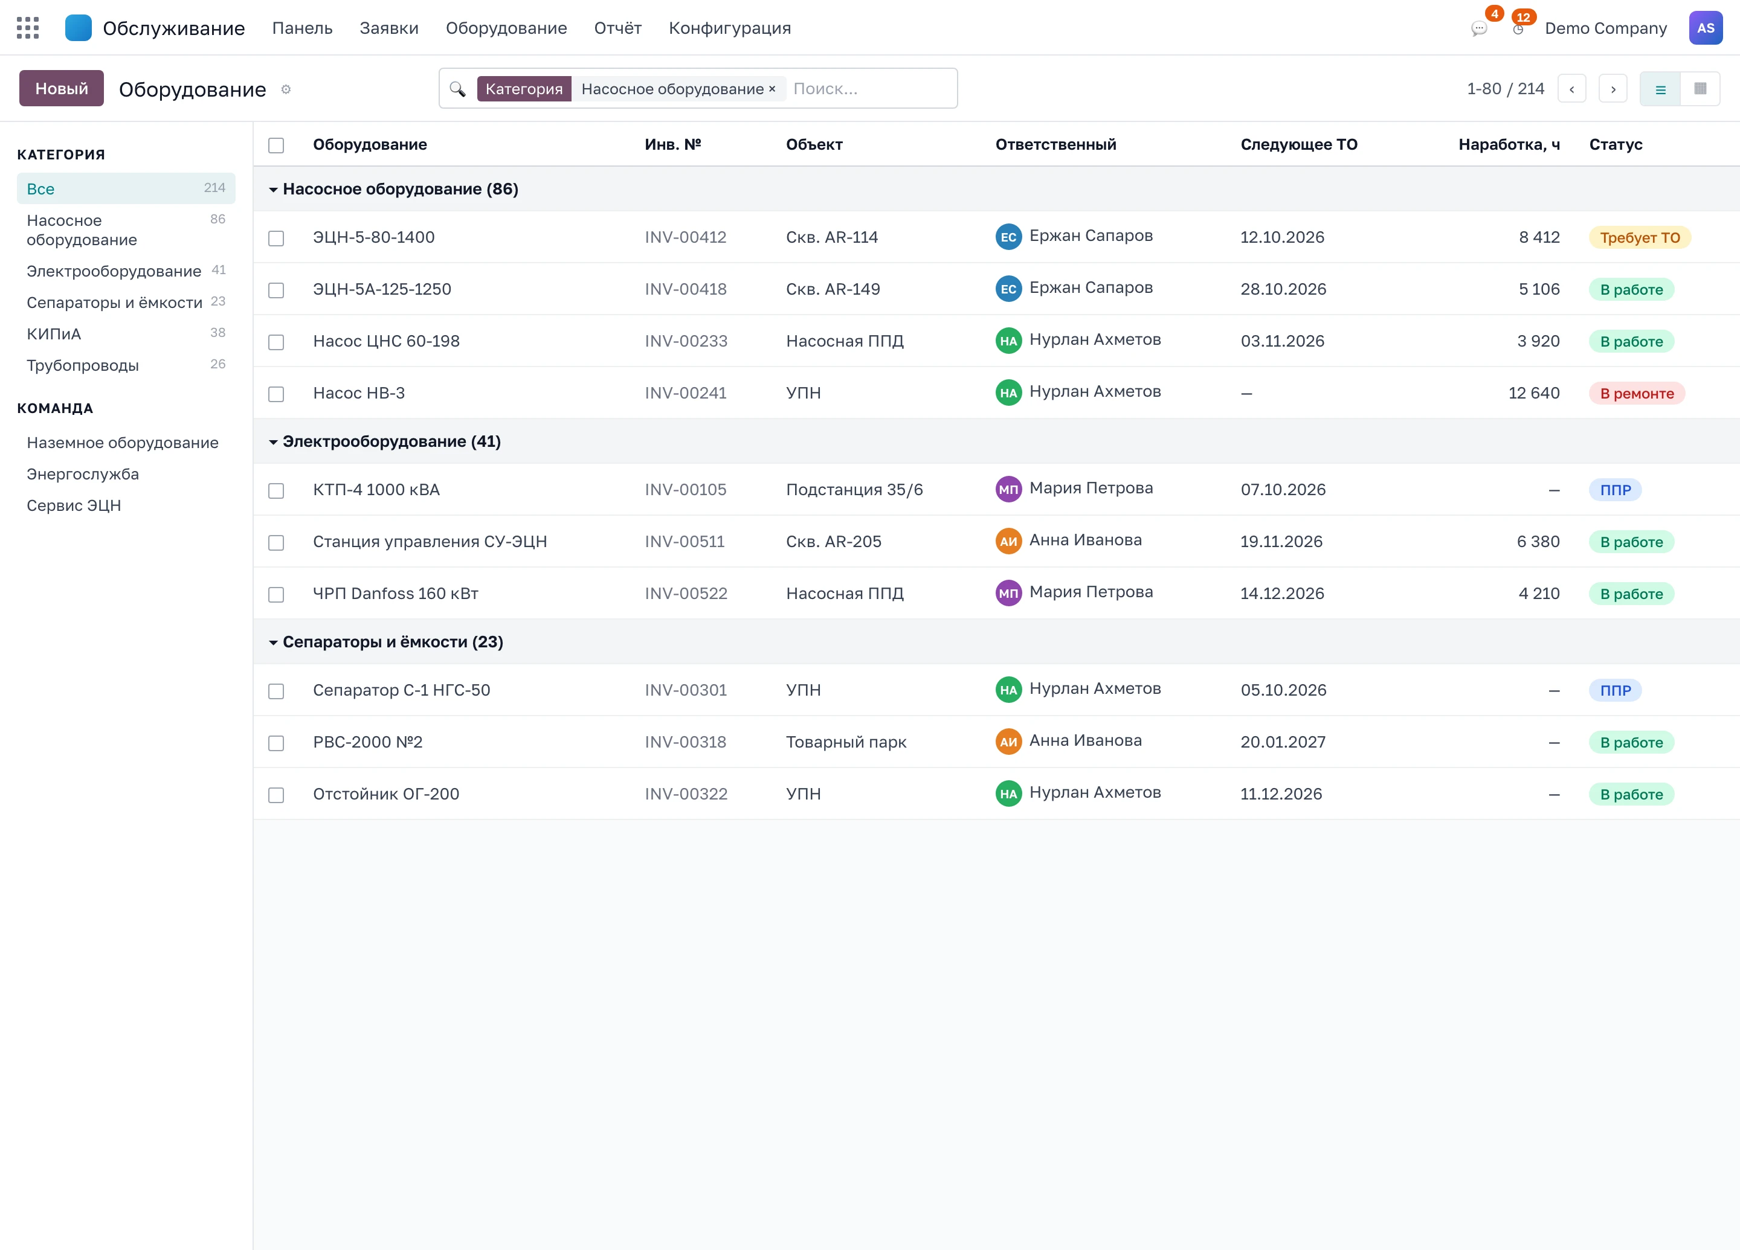Go to the next page arrow
Screen dimensions: 1740x1250
[x=1613, y=89]
